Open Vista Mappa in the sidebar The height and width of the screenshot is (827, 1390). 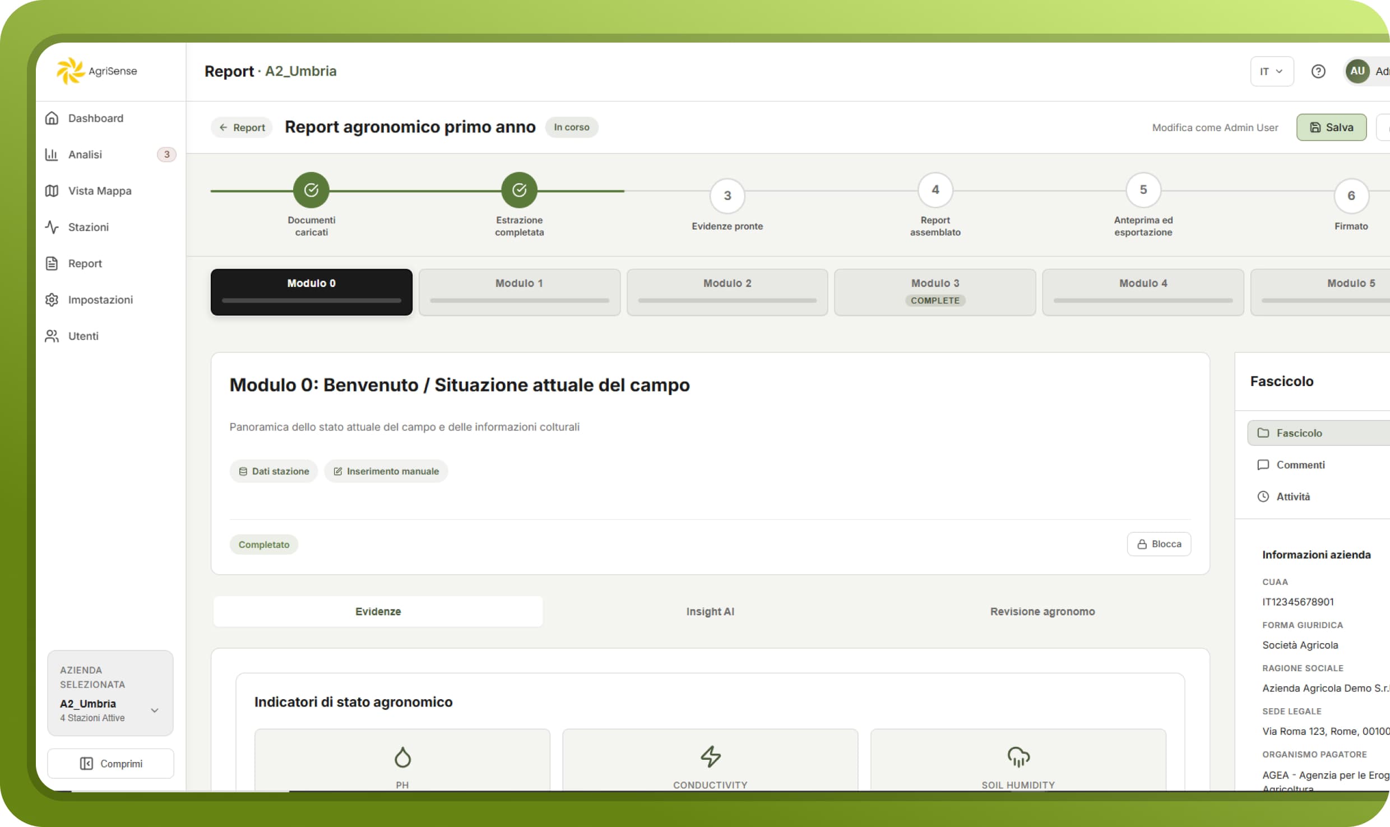click(52, 191)
